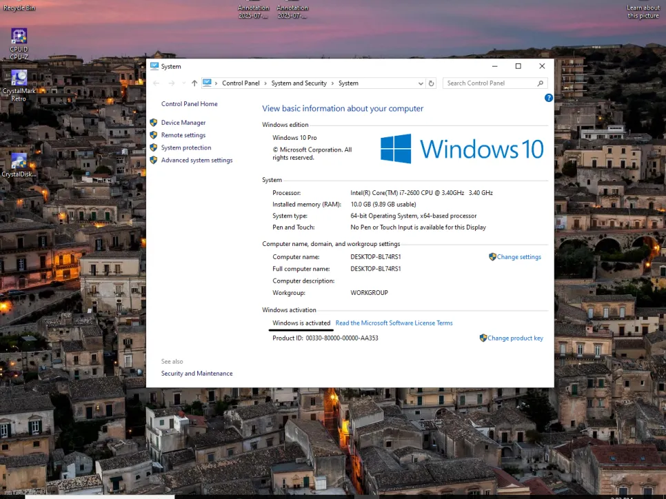Open the Recycle Bin desktop item
Image resolution: width=666 pixels, height=499 pixels.
click(19, 6)
